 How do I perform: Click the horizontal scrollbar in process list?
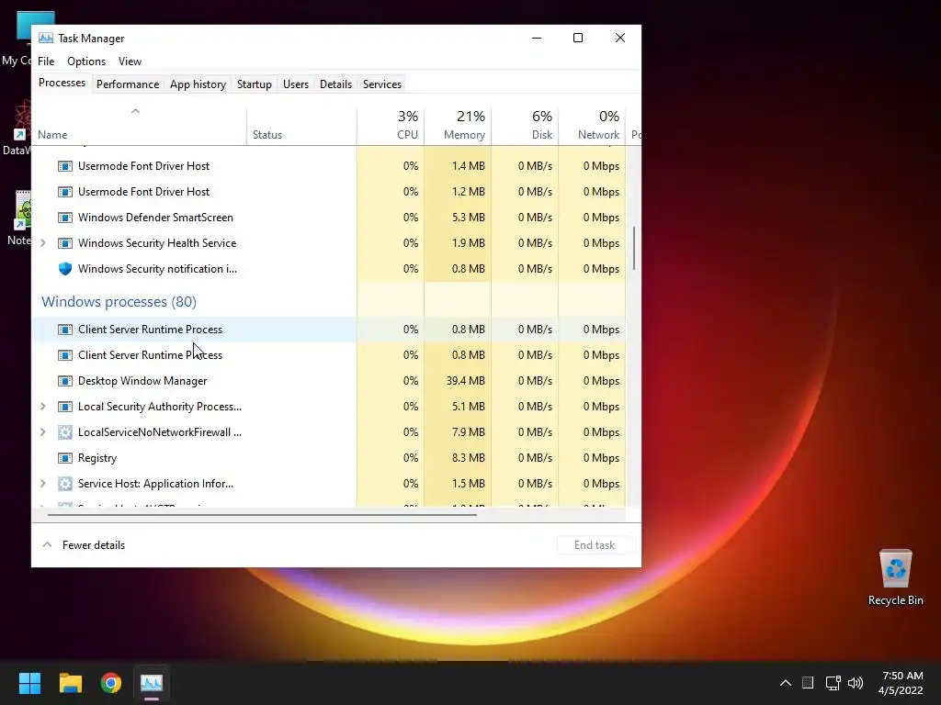point(262,514)
